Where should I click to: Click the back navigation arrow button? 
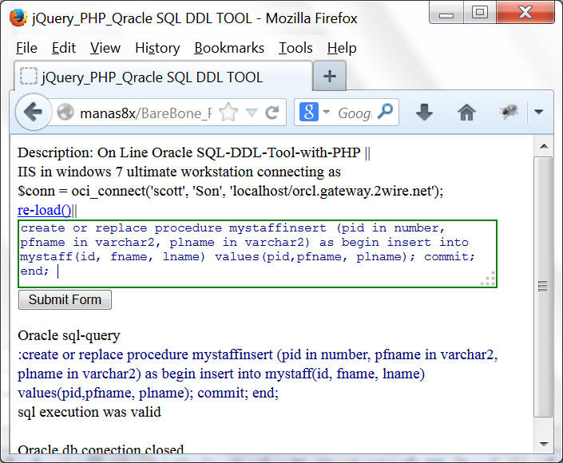point(34,113)
